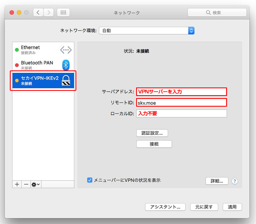Show all preferences grid icon
Viewport: 256px width, 224px height.
[x=63, y=12]
